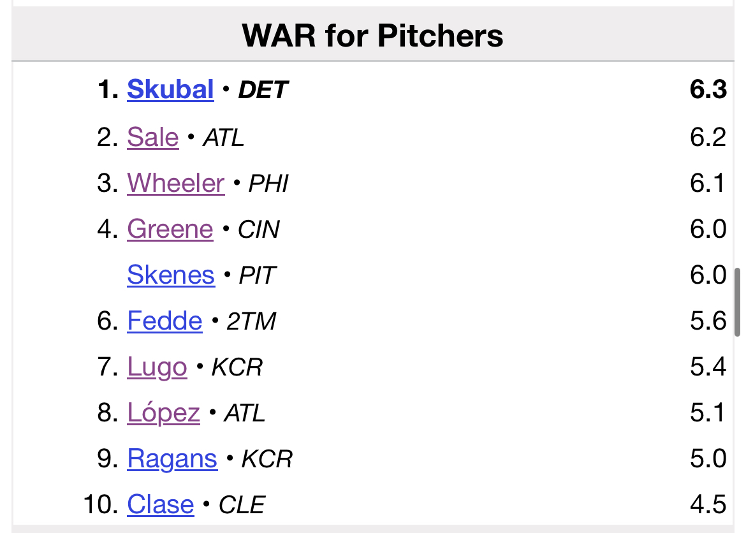Visit the Ragans player page
This screenshot has height=533, width=746.
coord(172,459)
